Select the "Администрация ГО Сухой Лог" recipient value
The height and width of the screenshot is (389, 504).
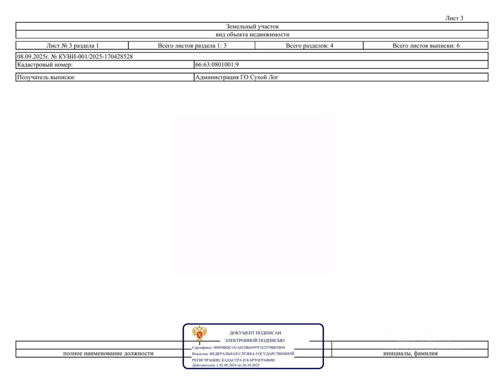(x=237, y=77)
